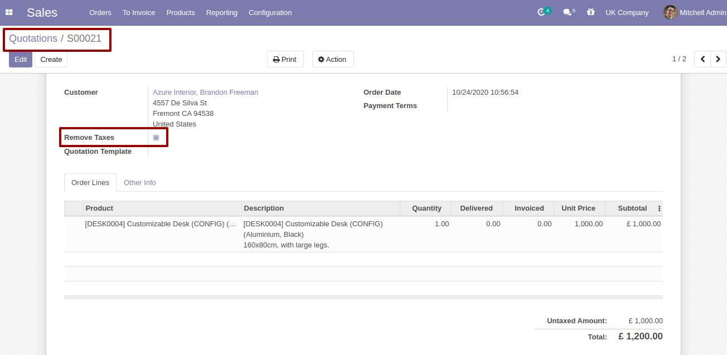Click the address line 4557 De Silva St
727x355 pixels.
[x=180, y=103]
